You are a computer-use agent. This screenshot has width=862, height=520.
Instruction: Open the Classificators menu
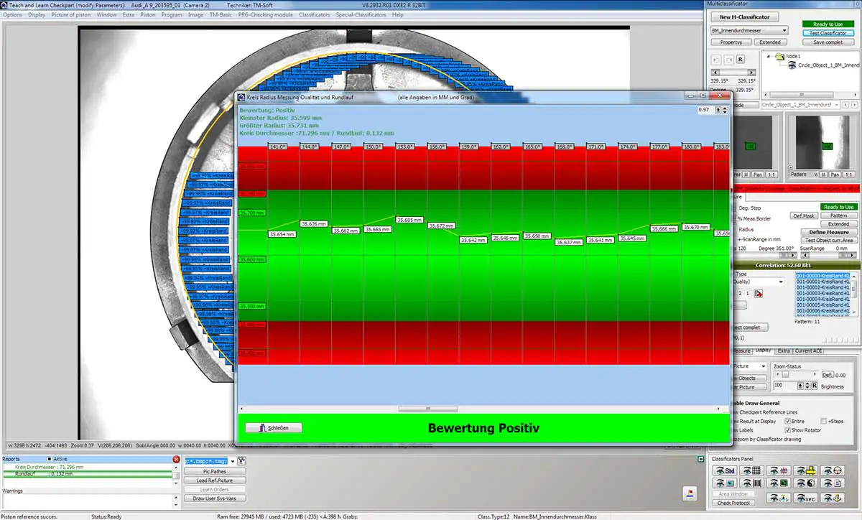click(314, 14)
